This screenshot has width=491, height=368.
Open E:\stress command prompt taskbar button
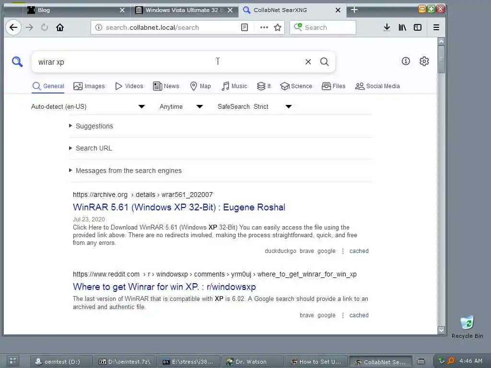(x=189, y=362)
